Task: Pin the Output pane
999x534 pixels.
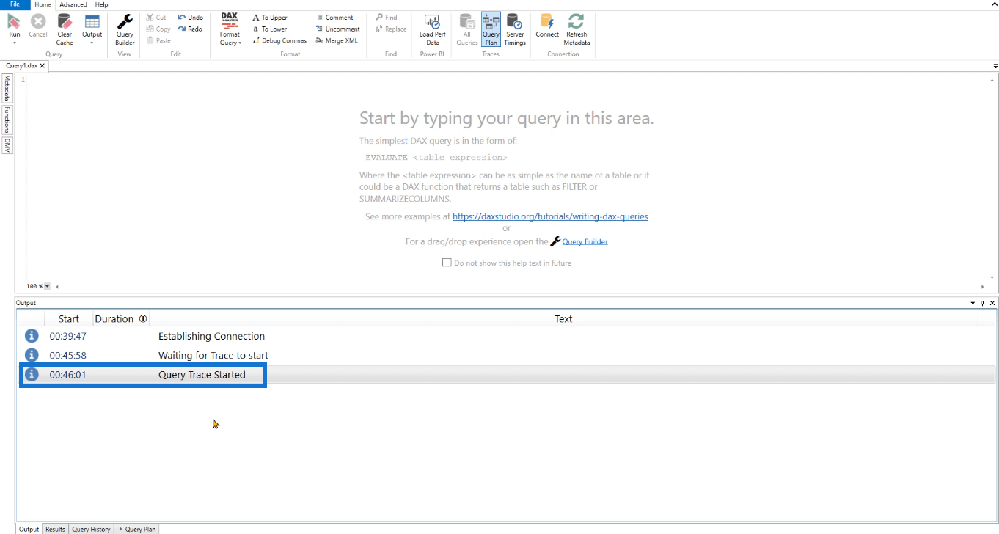Action: (x=984, y=303)
